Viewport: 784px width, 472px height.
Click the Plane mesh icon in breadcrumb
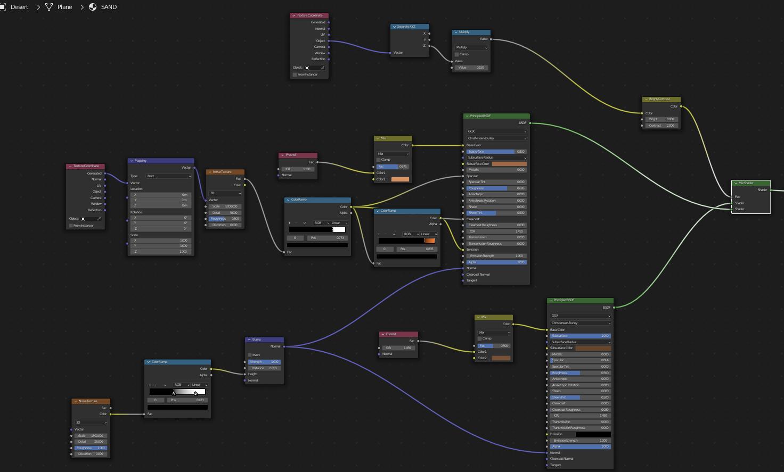point(49,7)
